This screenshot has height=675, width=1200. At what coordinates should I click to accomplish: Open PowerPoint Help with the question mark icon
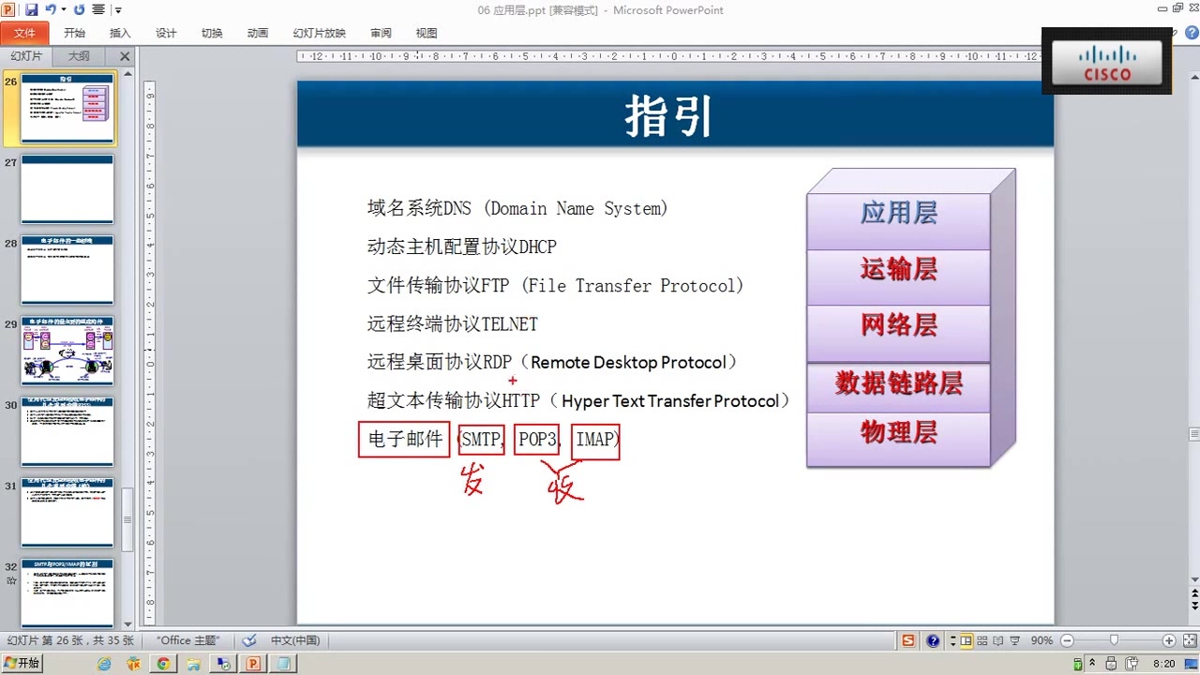(935, 640)
